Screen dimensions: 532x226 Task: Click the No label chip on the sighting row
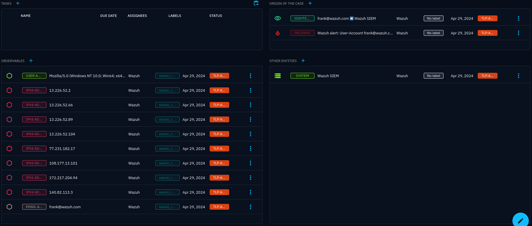tap(434, 18)
